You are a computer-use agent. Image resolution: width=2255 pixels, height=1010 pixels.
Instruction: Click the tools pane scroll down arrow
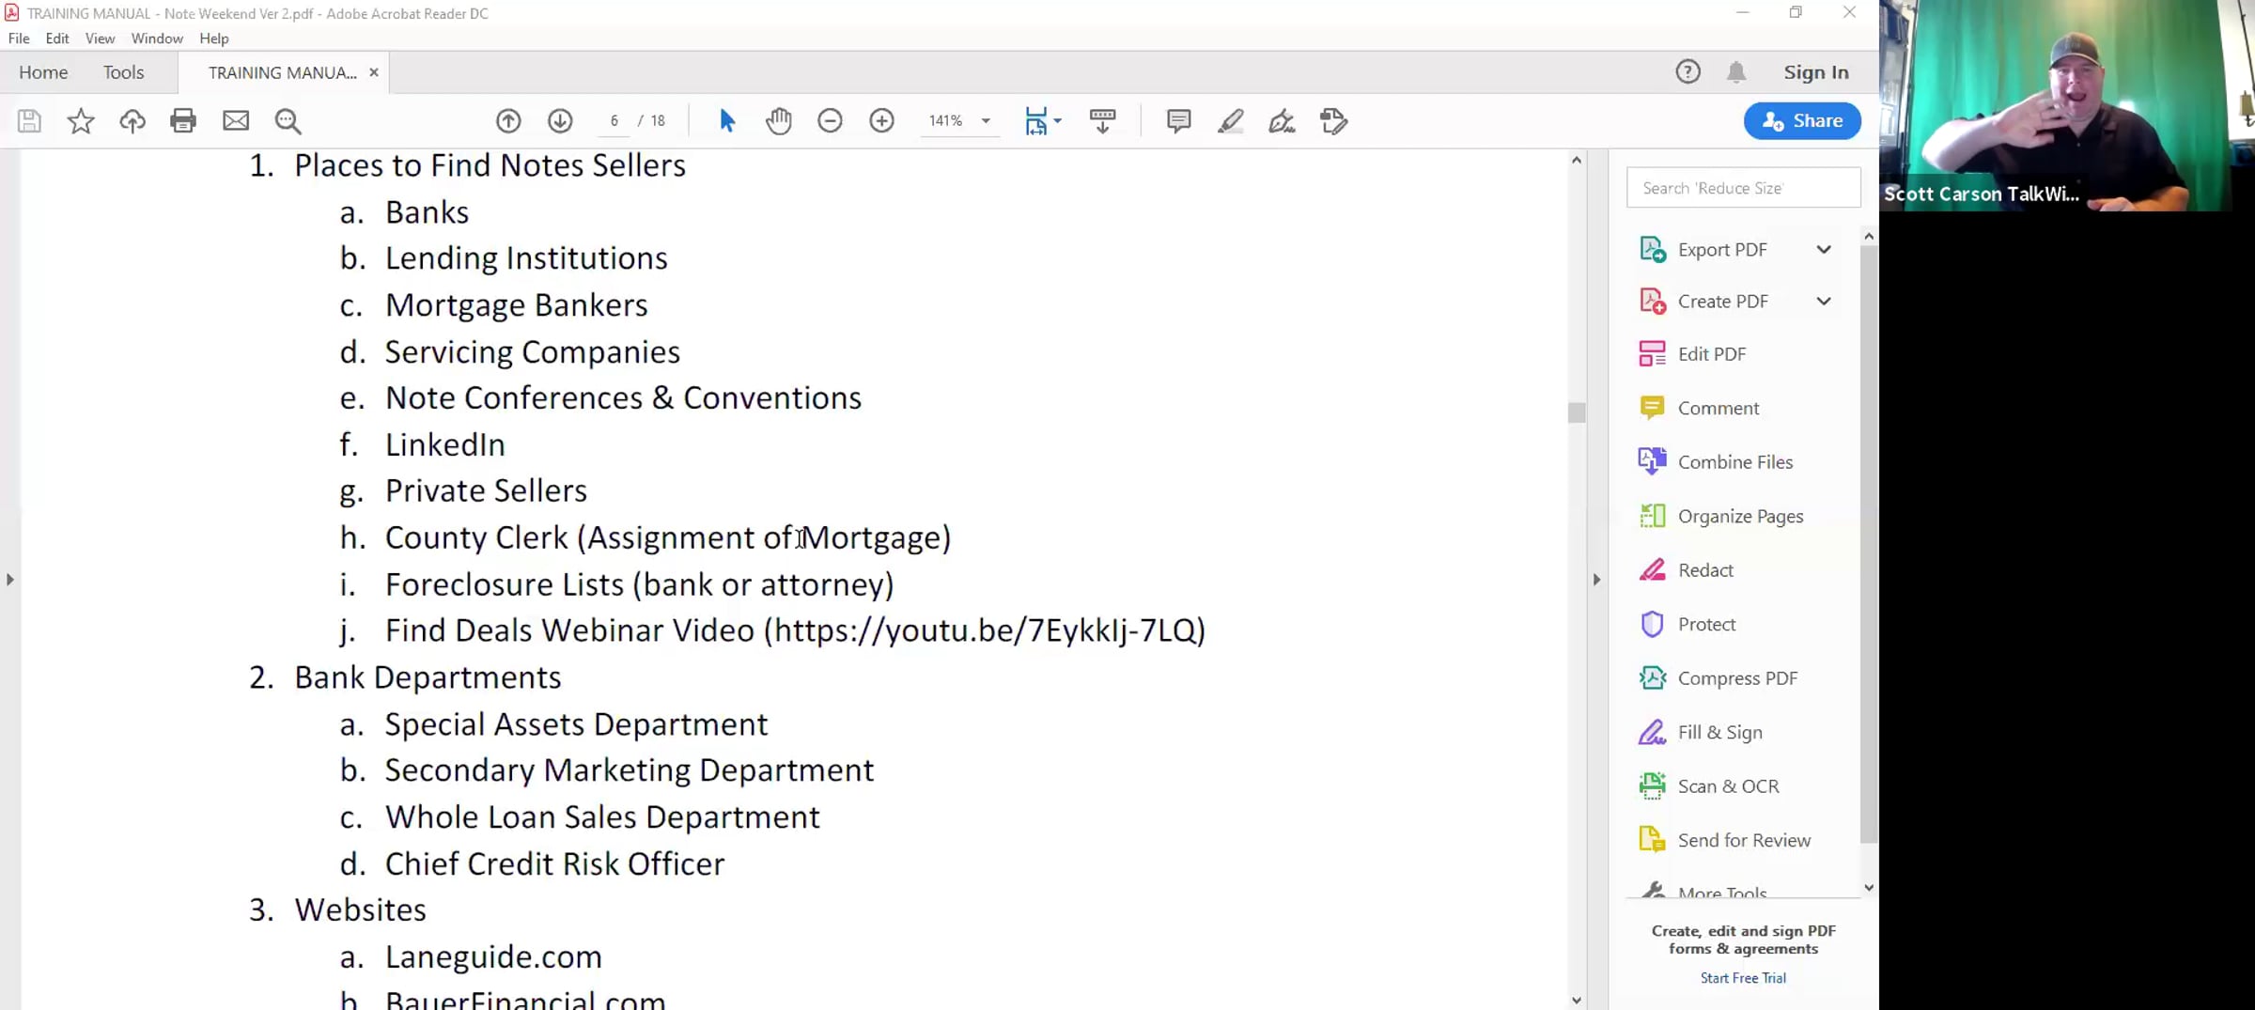point(1869,888)
